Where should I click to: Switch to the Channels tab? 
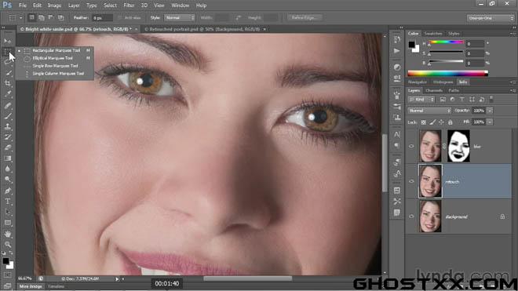click(x=434, y=90)
